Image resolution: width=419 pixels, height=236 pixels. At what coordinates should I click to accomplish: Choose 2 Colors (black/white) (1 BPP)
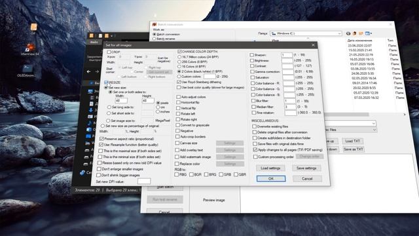click(179, 71)
